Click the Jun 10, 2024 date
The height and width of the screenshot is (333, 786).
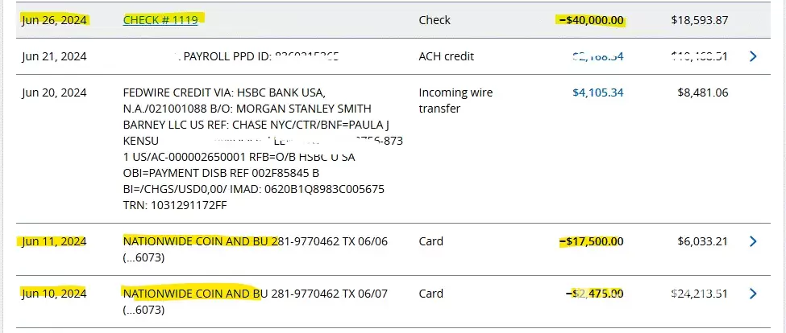pos(54,293)
